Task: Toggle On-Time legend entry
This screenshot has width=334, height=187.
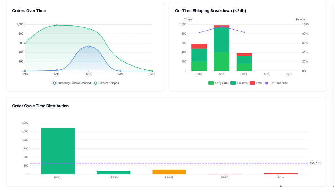Action: coord(239,83)
